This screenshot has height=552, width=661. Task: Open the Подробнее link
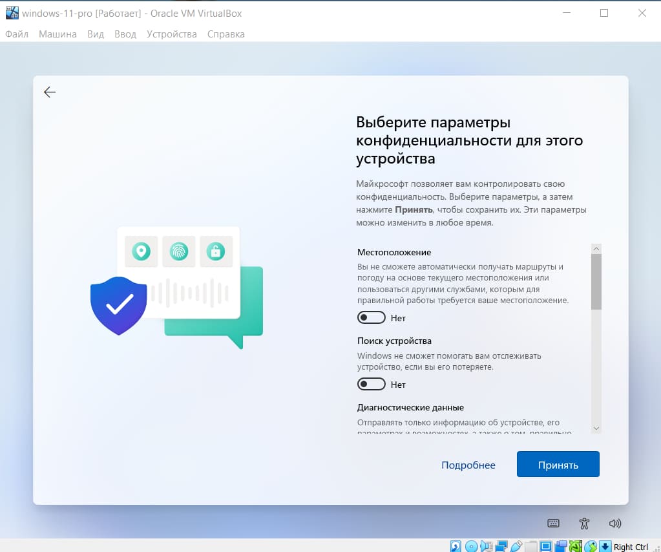tap(468, 465)
